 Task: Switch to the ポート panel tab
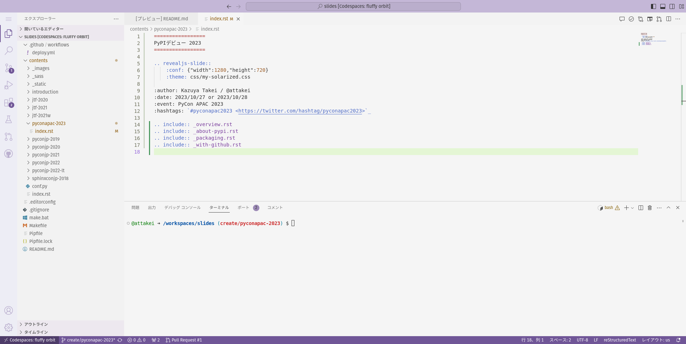(243, 208)
